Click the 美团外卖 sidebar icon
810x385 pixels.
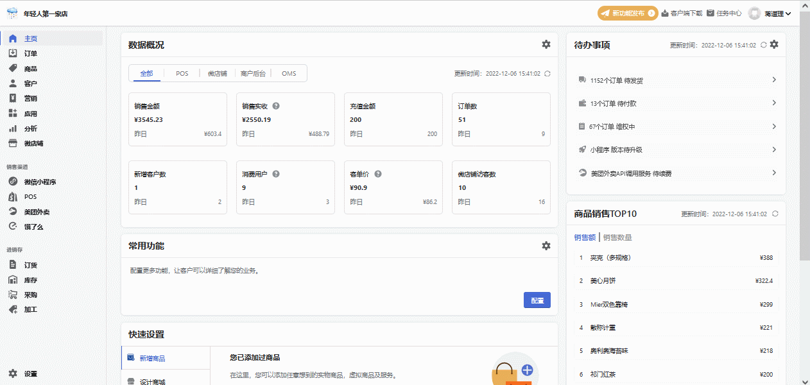coord(13,212)
